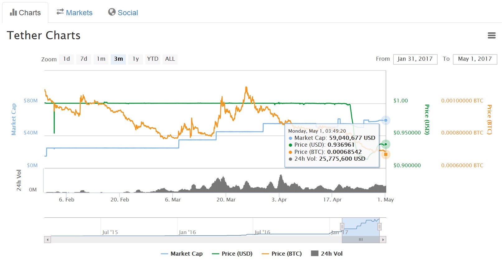Click the exchange arrows icon beside Markets

pyautogui.click(x=60, y=12)
